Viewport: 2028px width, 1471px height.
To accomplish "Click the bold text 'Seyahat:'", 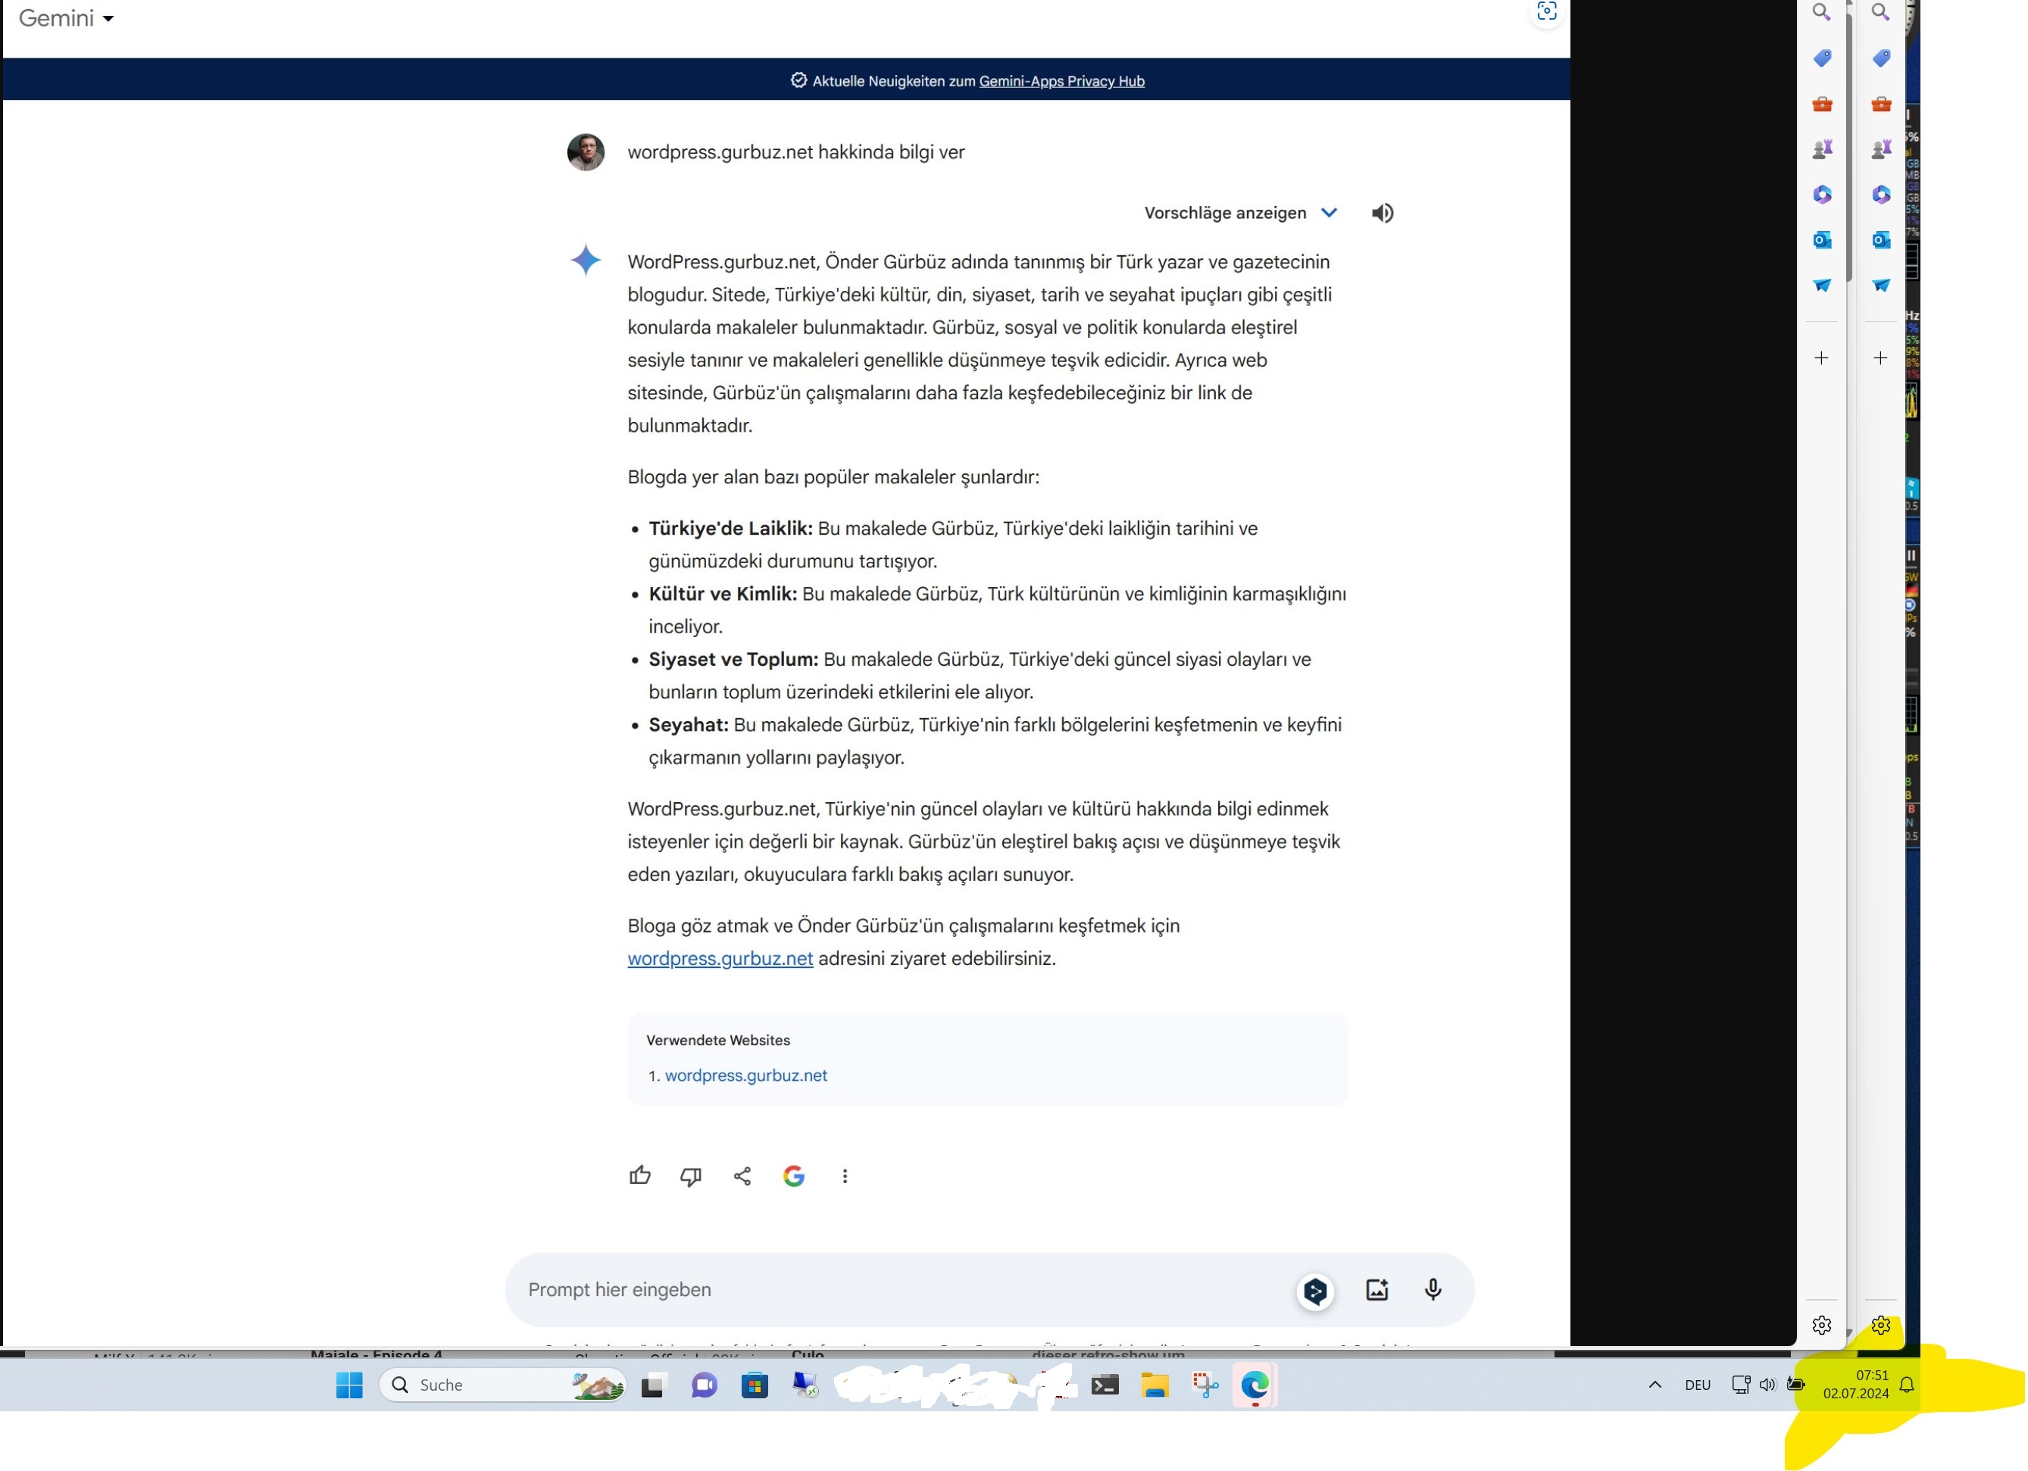I will 689,725.
